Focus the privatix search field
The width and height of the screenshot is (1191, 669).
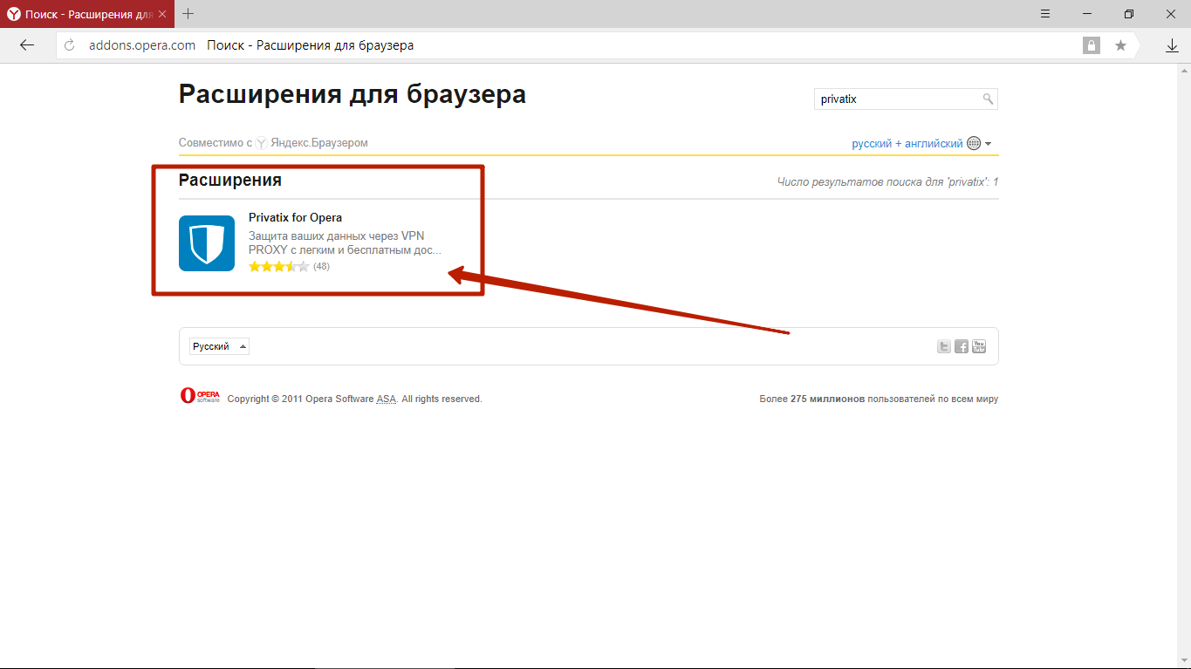point(906,99)
